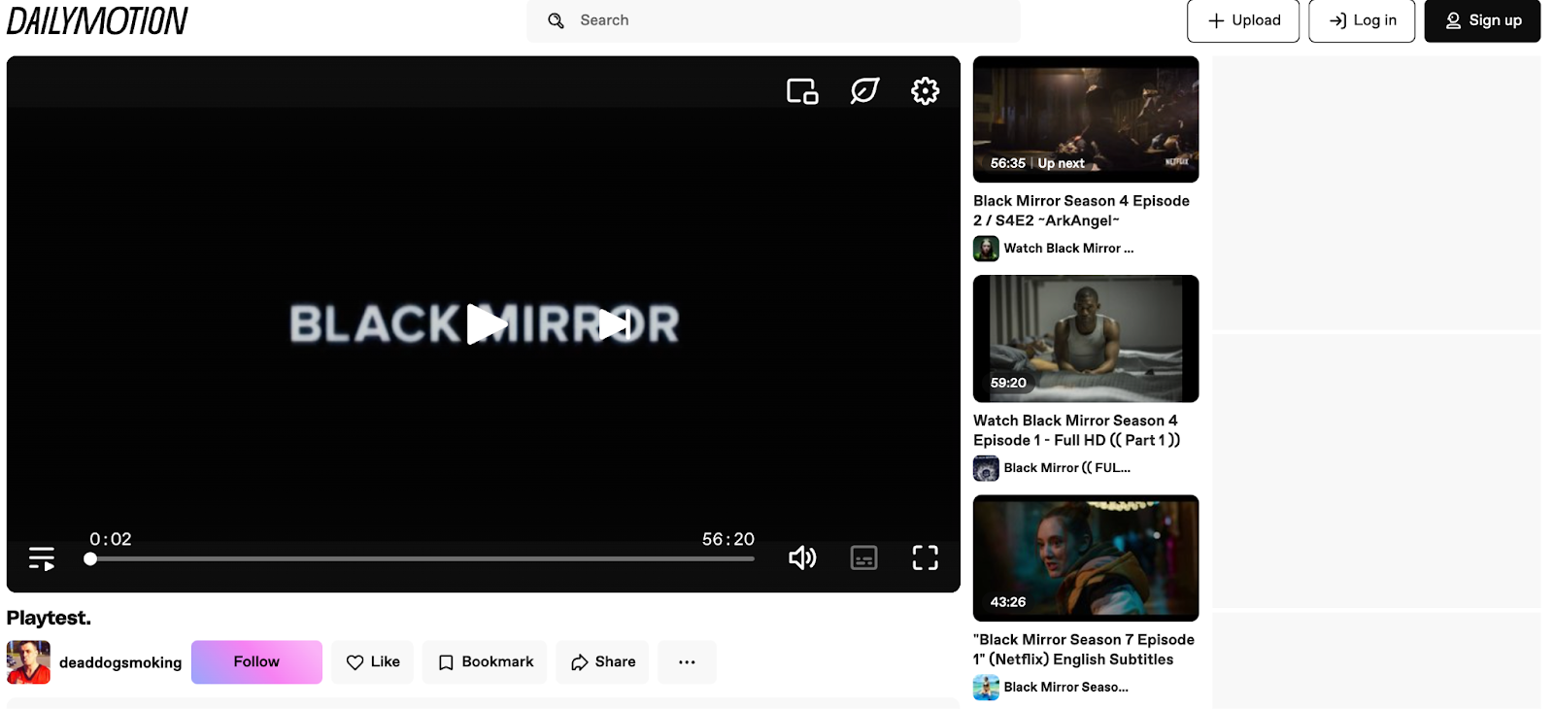Bookmark the Playtest video
The image size is (1554, 709).
coord(485,662)
